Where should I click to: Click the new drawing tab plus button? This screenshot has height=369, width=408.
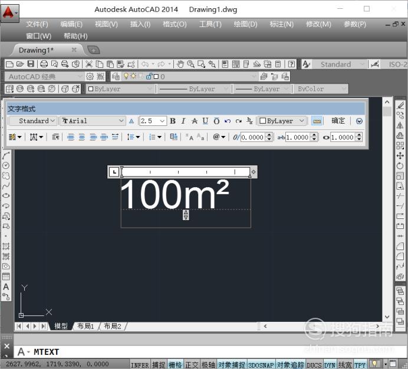[x=94, y=50]
